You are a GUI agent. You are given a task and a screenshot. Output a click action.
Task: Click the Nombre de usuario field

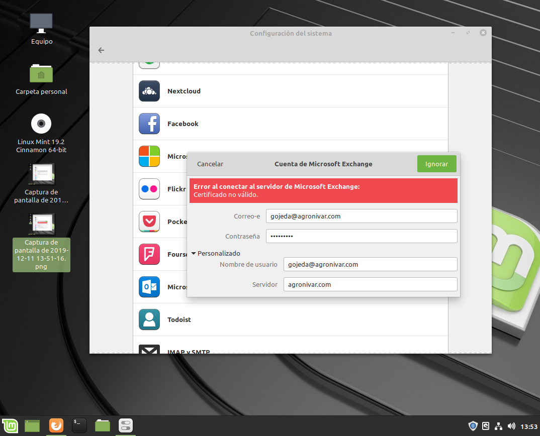click(x=371, y=264)
